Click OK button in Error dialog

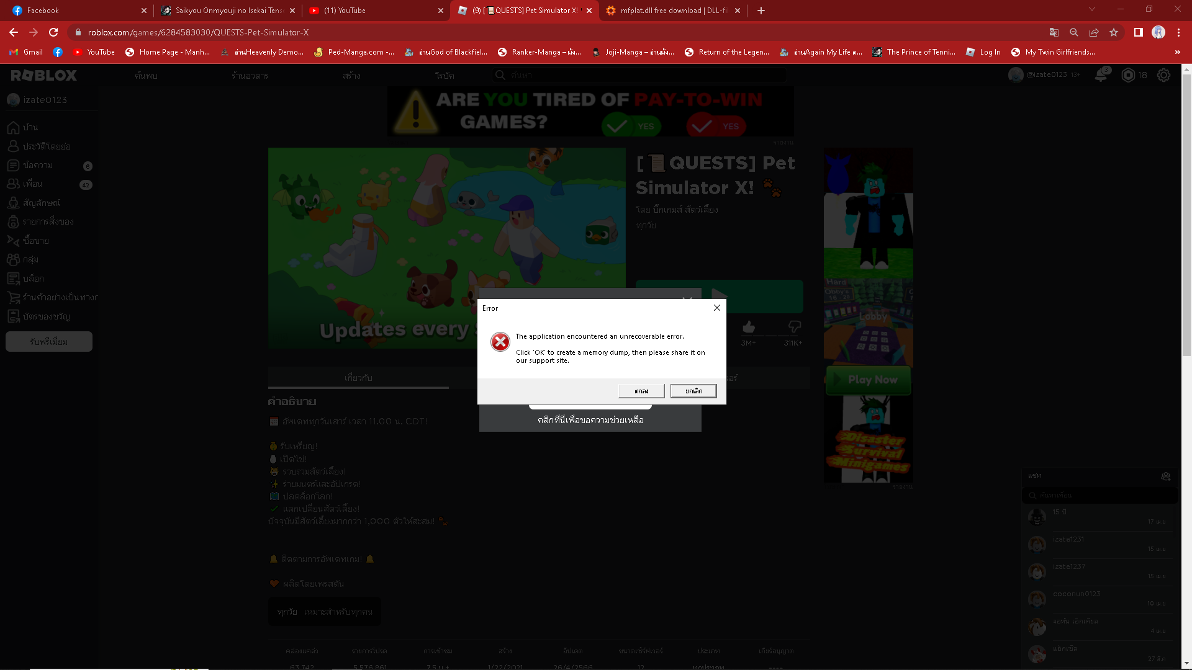pyautogui.click(x=641, y=391)
